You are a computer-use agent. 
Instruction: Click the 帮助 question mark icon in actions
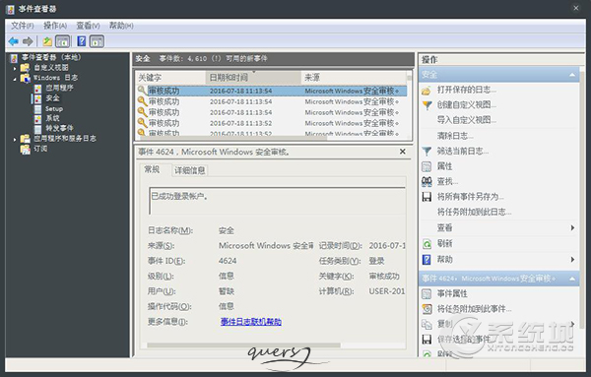pyautogui.click(x=427, y=260)
